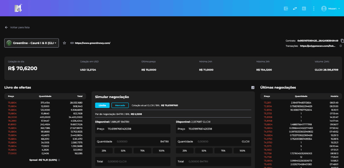Open the greenlinewy.com website link

tap(92, 43)
